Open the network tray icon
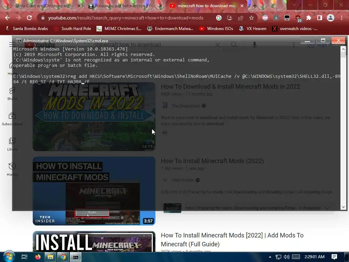349x262 pixels. point(278,257)
